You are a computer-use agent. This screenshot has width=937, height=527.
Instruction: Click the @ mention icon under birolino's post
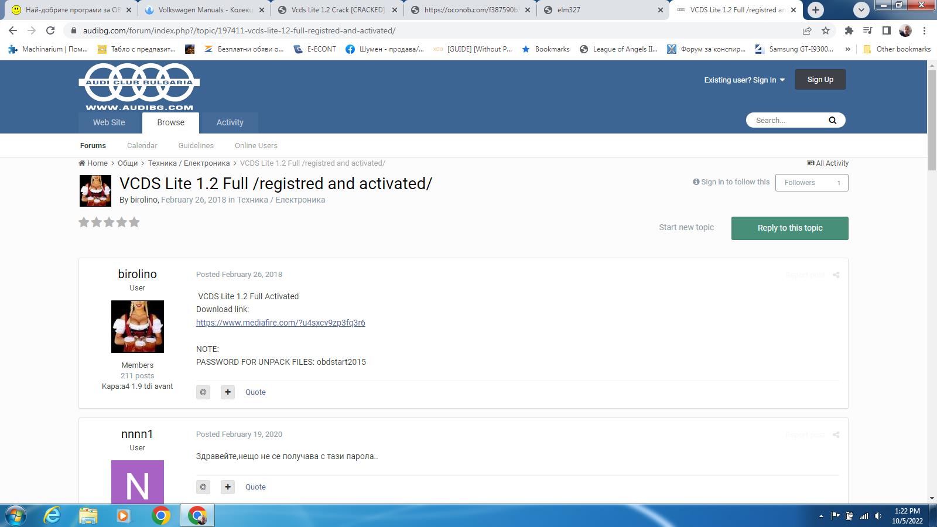203,392
